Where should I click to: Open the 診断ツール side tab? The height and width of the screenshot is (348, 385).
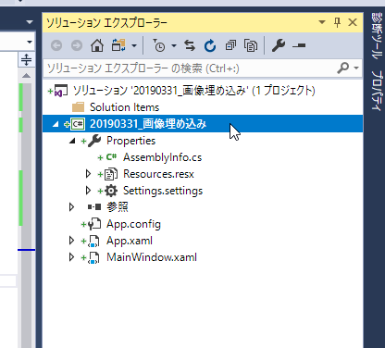pos(377,36)
